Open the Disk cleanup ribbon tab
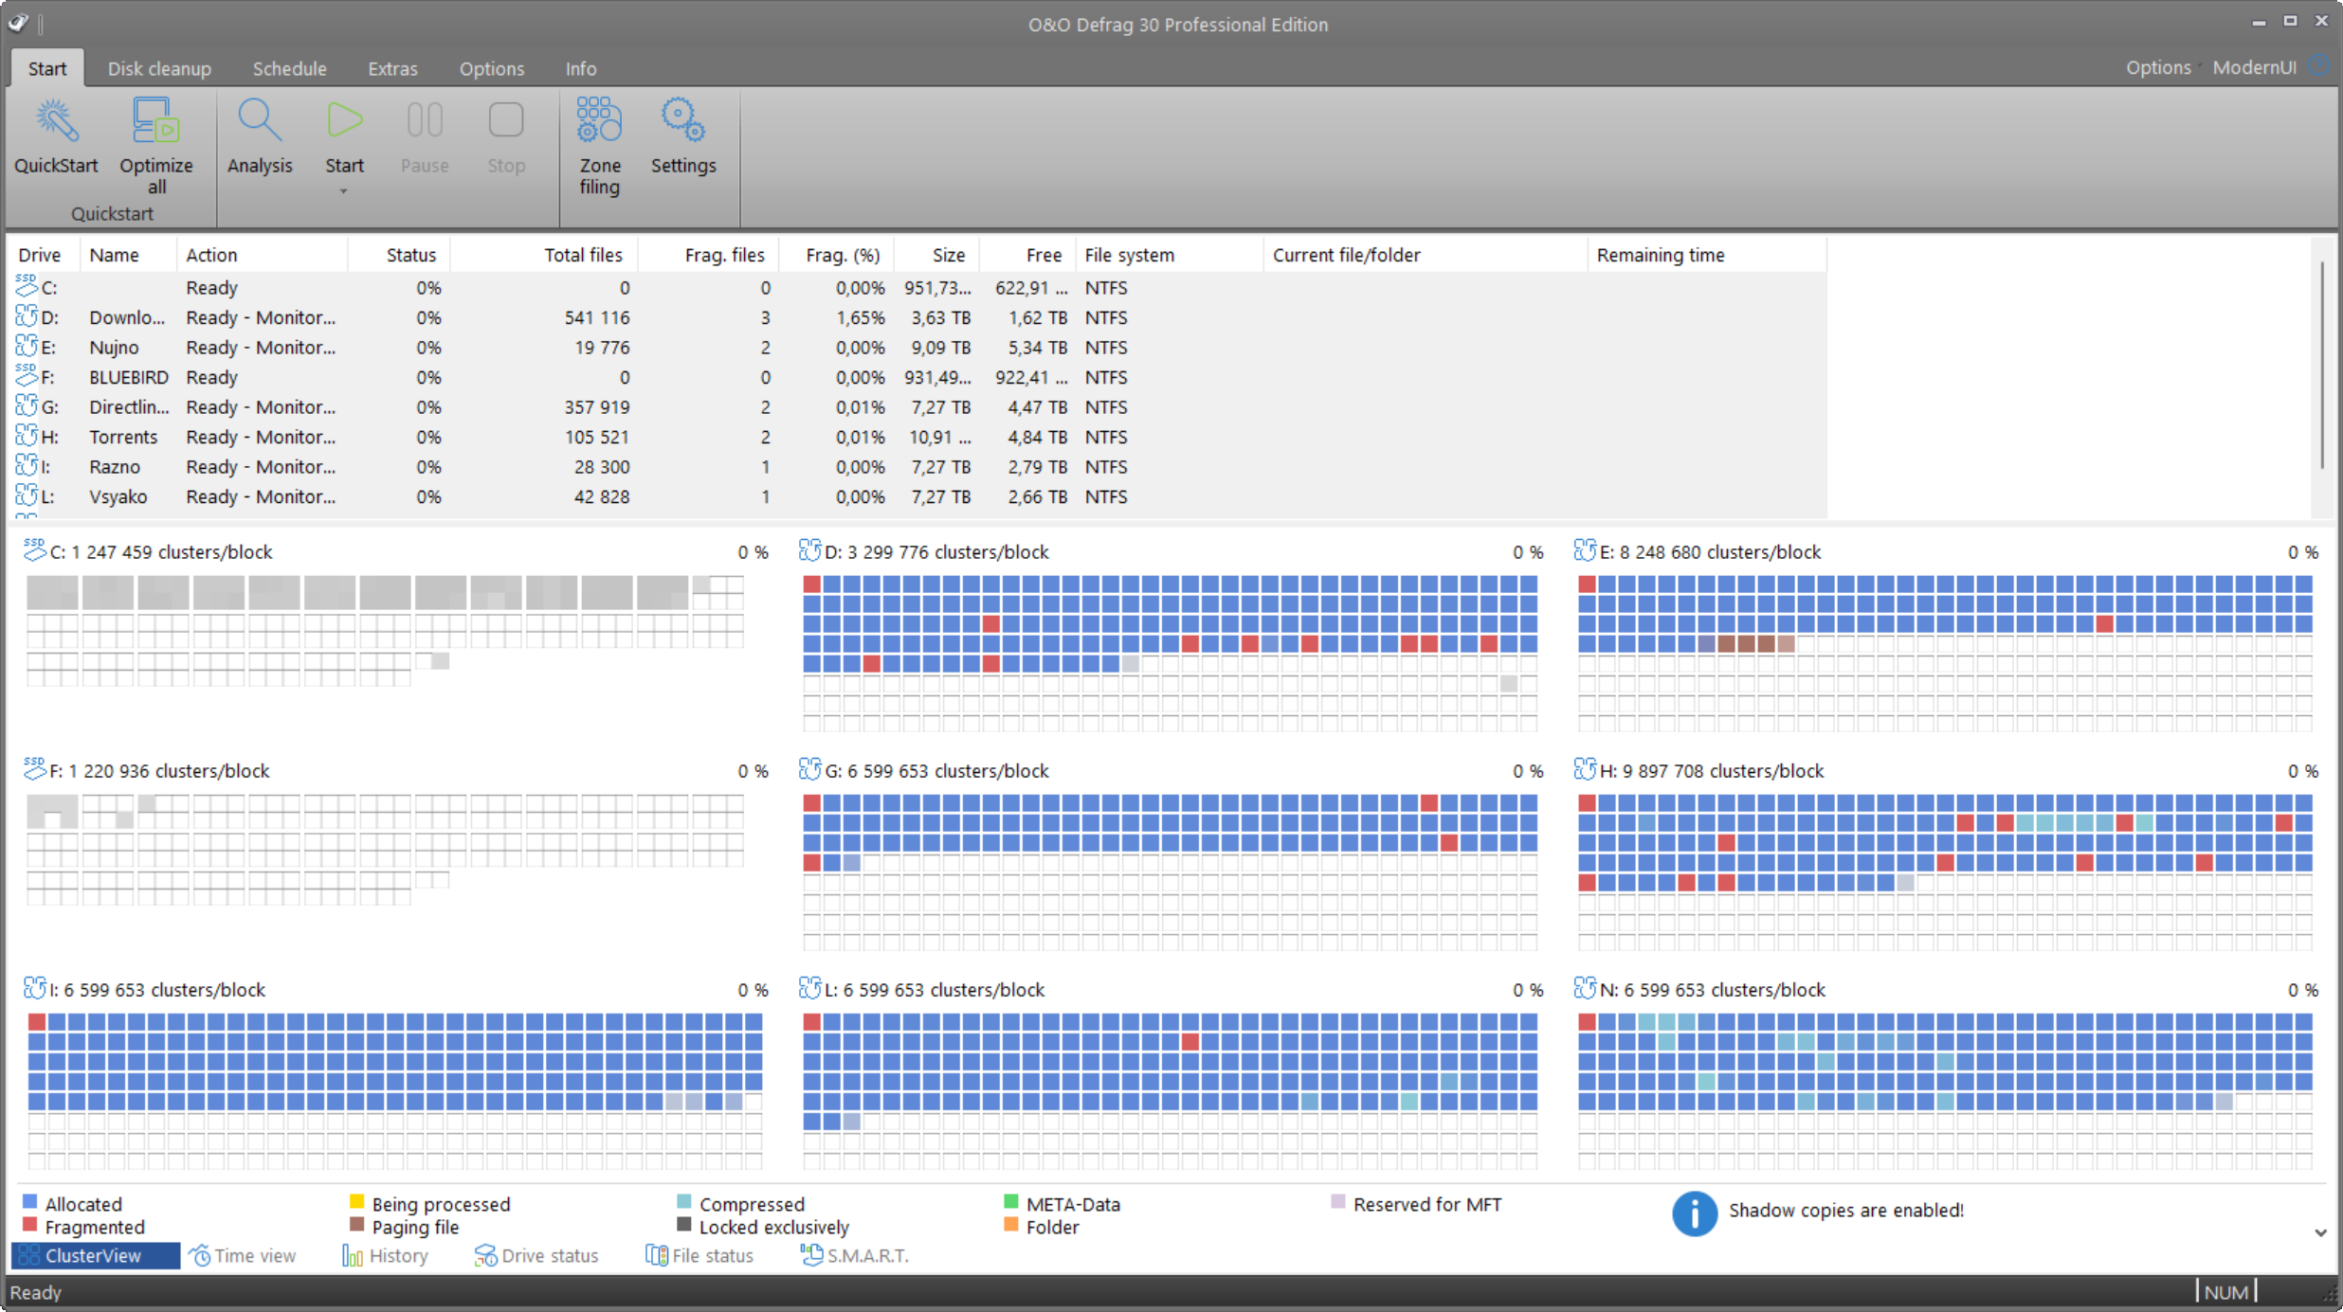This screenshot has width=2343, height=1312. 159,68
